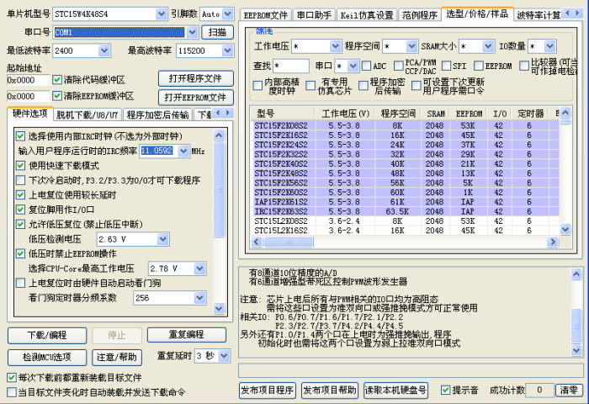The width and height of the screenshot is (589, 404).
Task: Toggle 每次下载前都重新装载目标文件 checkbox
Action: (12, 377)
